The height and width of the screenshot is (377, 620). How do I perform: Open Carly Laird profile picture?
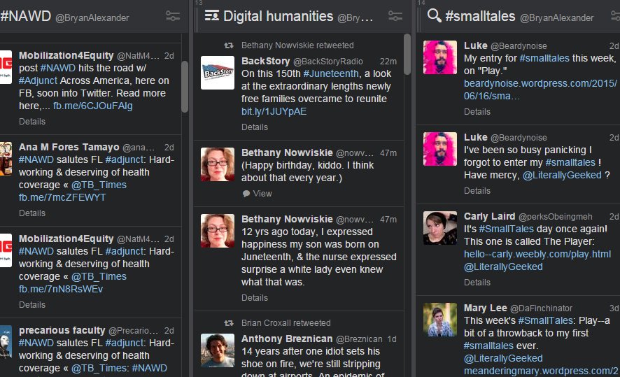pos(440,228)
